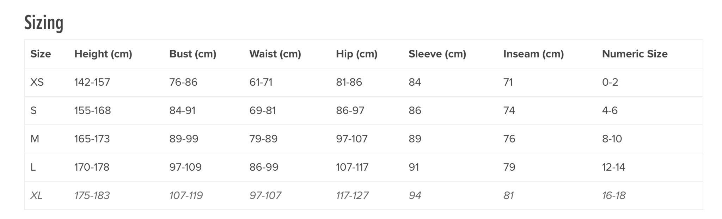Select the Waist (cm) column header
The image size is (722, 219).
pos(275,54)
